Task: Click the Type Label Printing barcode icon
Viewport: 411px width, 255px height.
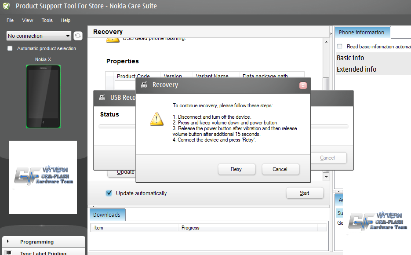Action: coord(8,253)
